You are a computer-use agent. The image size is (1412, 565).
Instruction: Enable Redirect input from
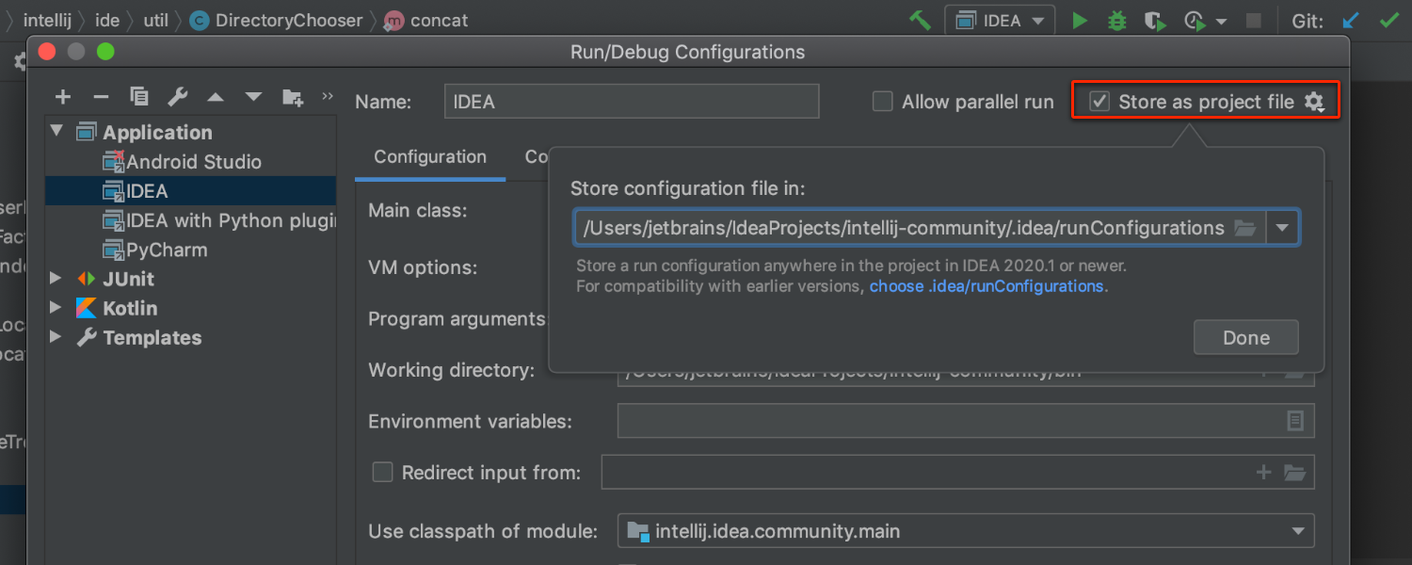point(382,472)
